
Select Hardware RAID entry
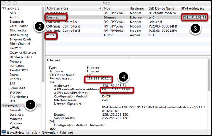(x=21, y=57)
